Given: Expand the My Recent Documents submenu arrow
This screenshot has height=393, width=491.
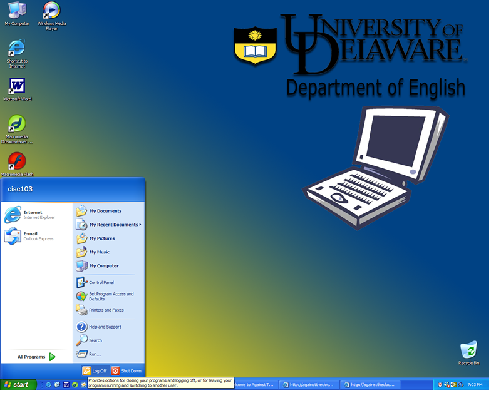Looking at the screenshot, I should pos(140,225).
